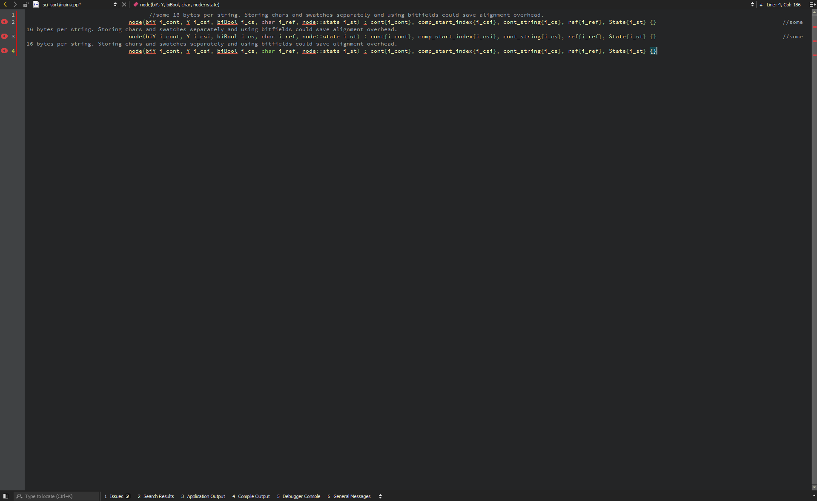Click the underlined biBool on line 3

(x=227, y=37)
